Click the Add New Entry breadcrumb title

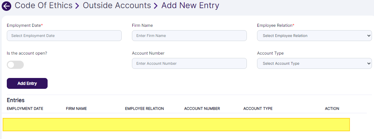click(190, 5)
